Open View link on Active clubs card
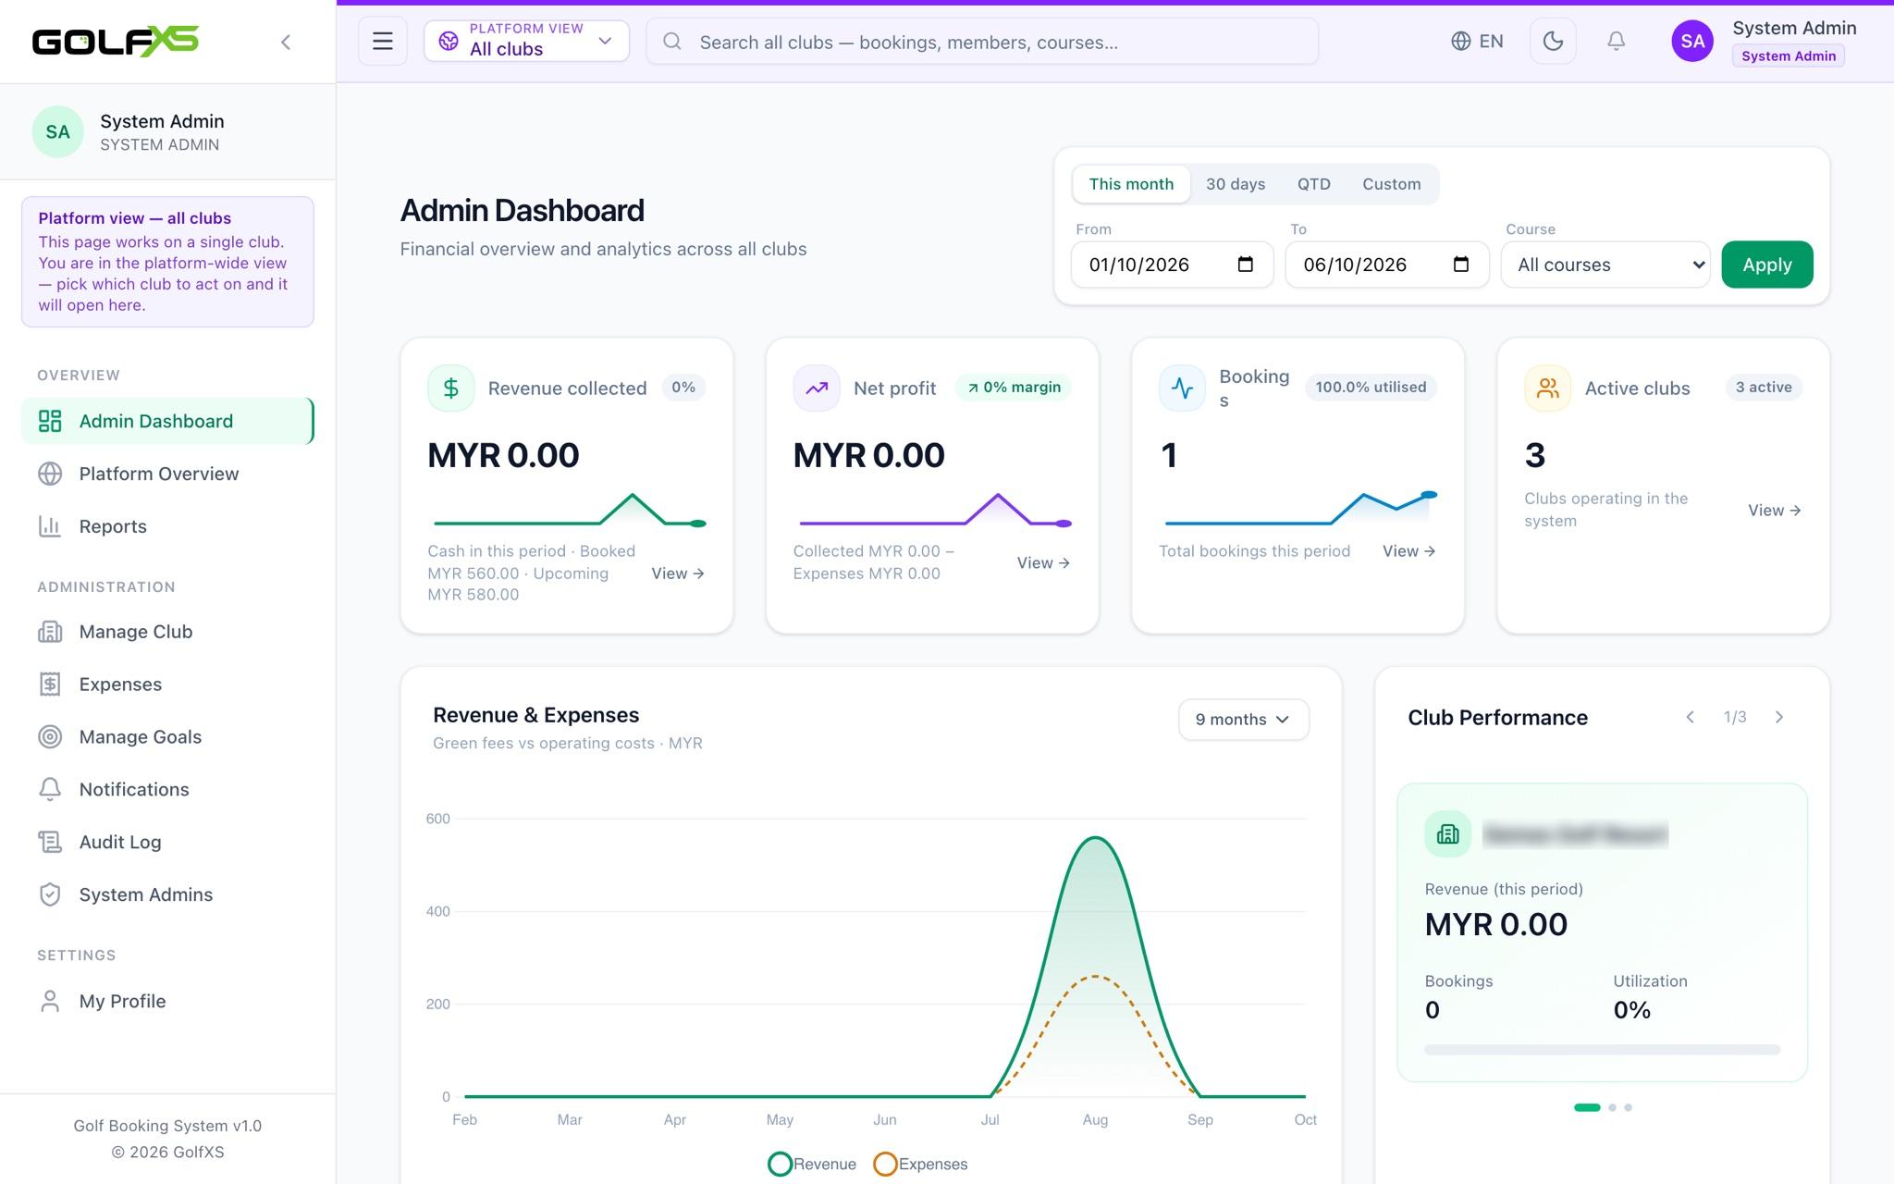 click(1774, 511)
